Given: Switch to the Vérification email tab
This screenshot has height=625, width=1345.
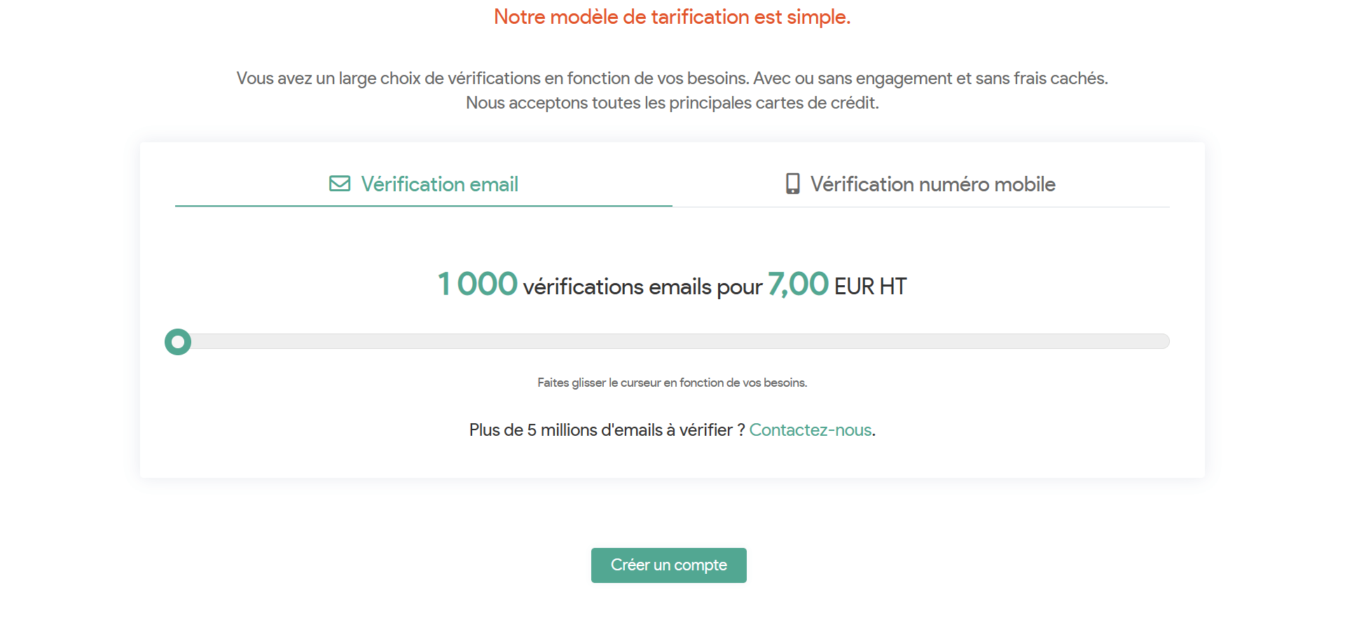Looking at the screenshot, I should click(x=439, y=184).
